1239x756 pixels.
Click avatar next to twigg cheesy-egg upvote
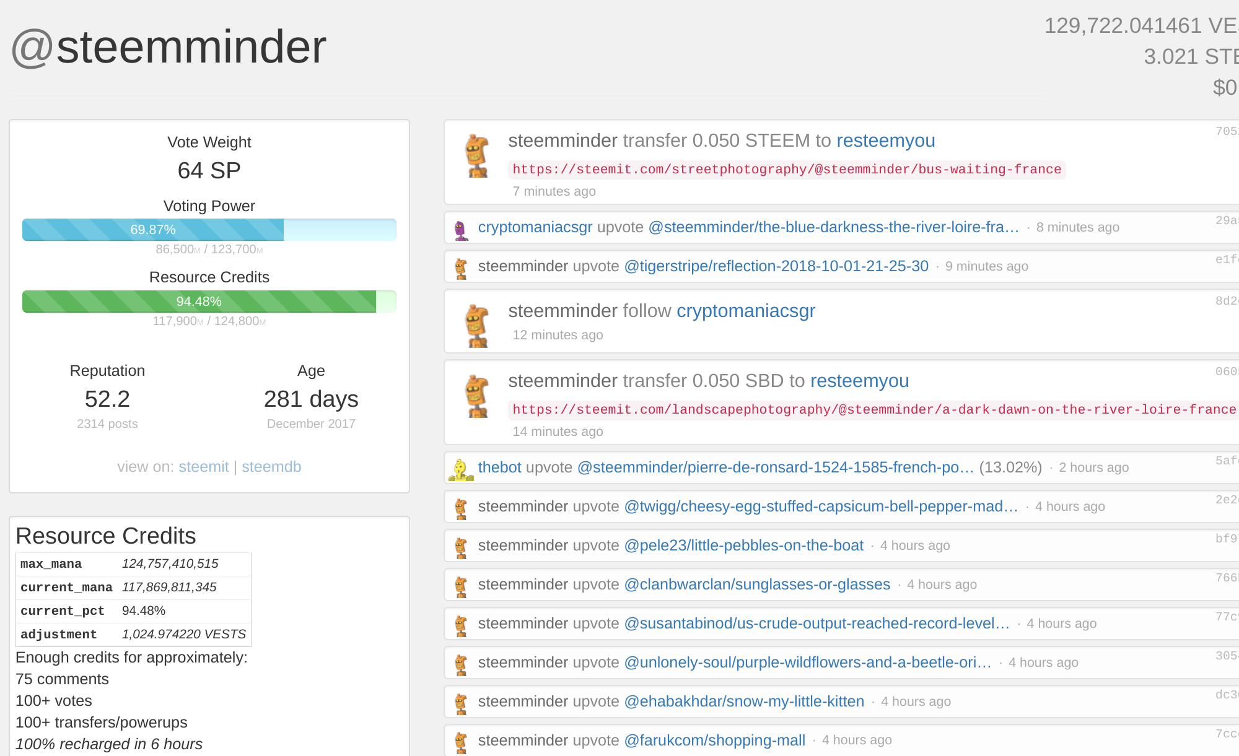tap(461, 510)
